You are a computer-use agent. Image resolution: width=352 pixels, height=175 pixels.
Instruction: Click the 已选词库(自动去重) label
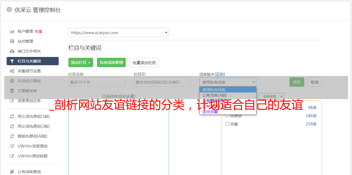119,96
